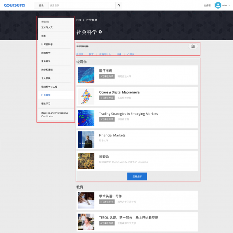Image resolution: width=233 pixels, height=233 pixels.
Task: Jump to 政府与社会 filter link
Action: coord(105,54)
